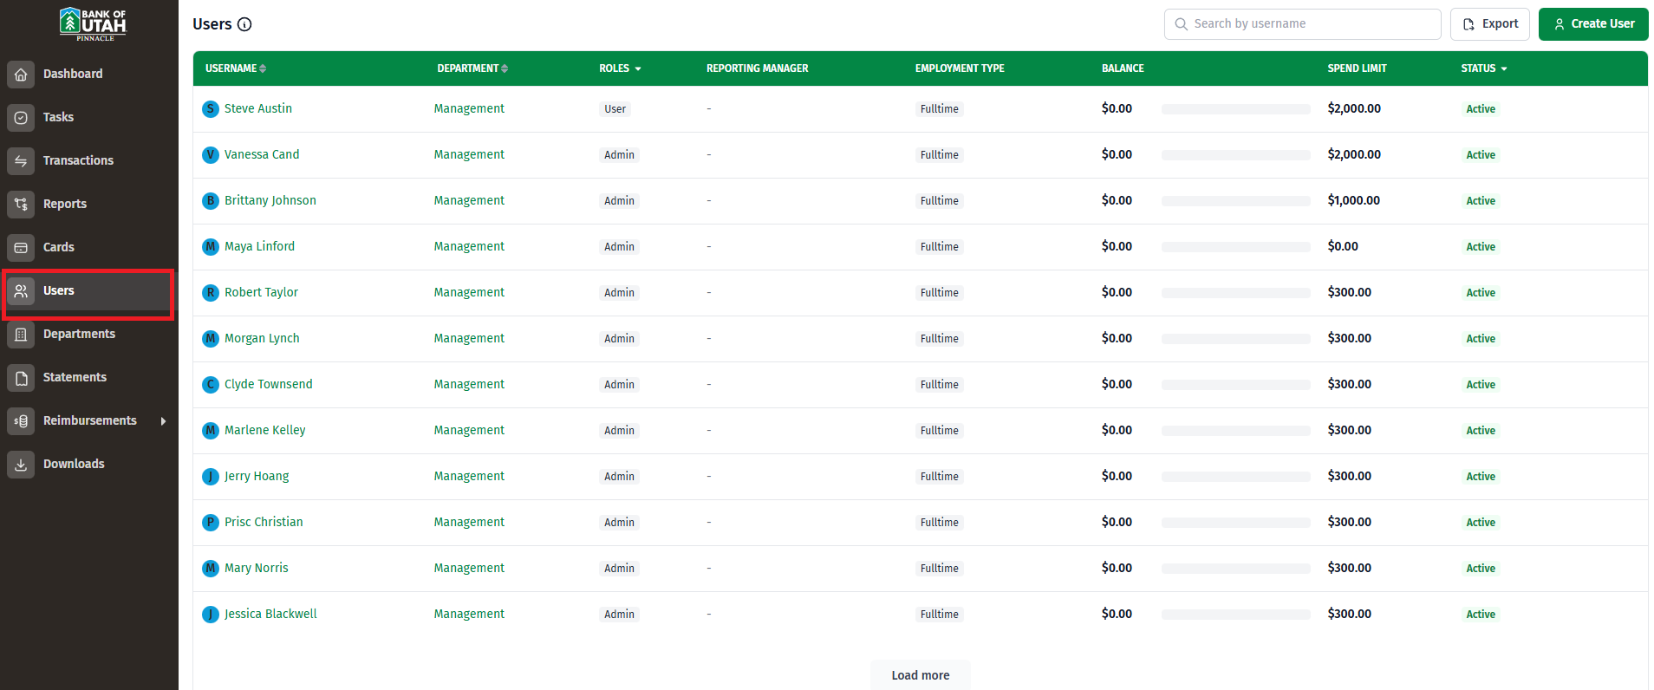Click Steve Austin's spend progress bar
This screenshot has height=690, width=1654.
click(1236, 109)
